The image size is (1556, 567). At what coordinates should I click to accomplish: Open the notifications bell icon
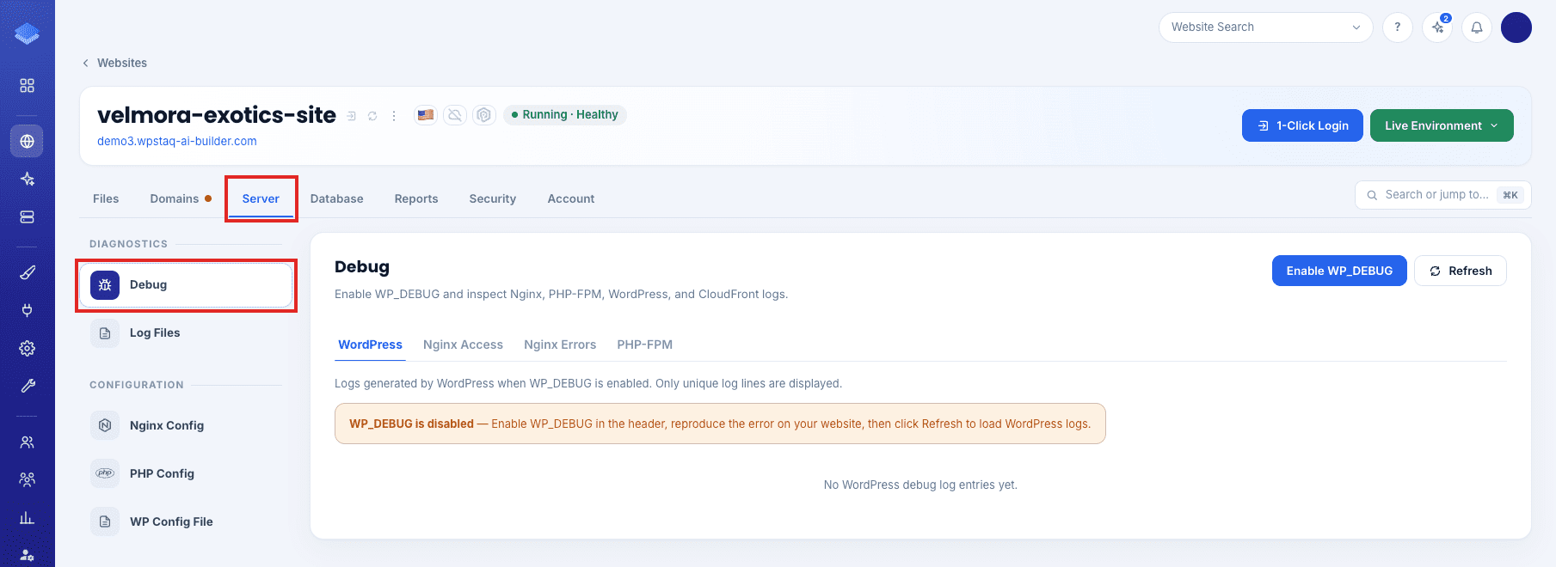click(x=1477, y=27)
